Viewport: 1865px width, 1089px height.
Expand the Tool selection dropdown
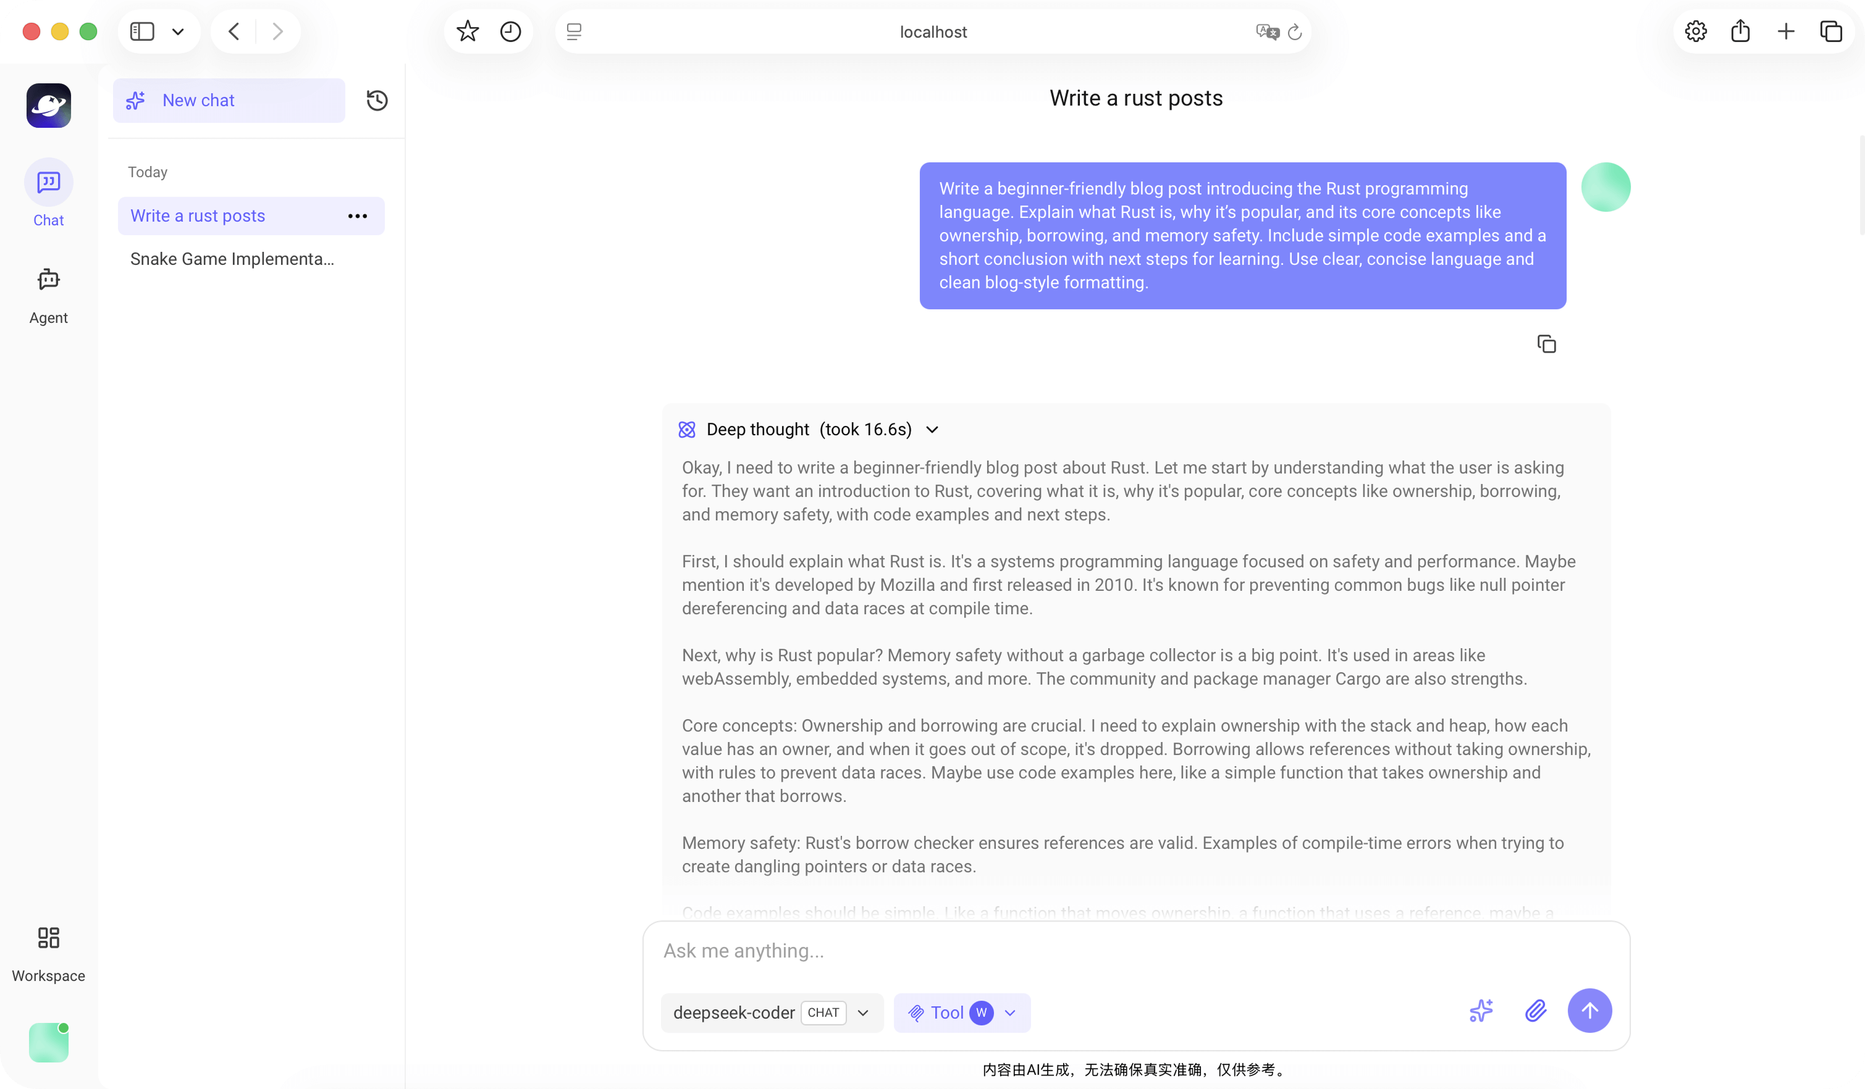point(1010,1012)
